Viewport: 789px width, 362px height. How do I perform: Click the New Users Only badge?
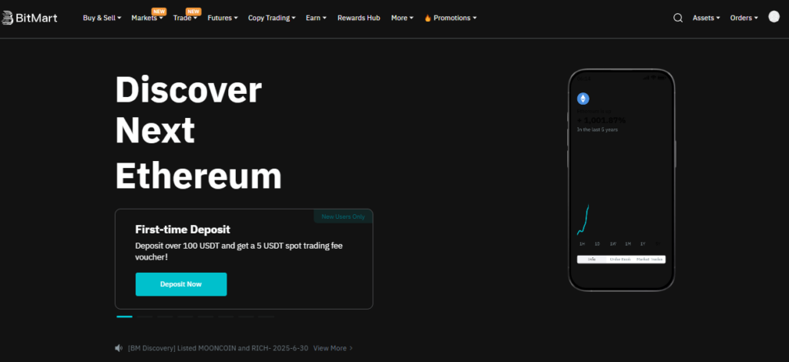[x=343, y=216]
